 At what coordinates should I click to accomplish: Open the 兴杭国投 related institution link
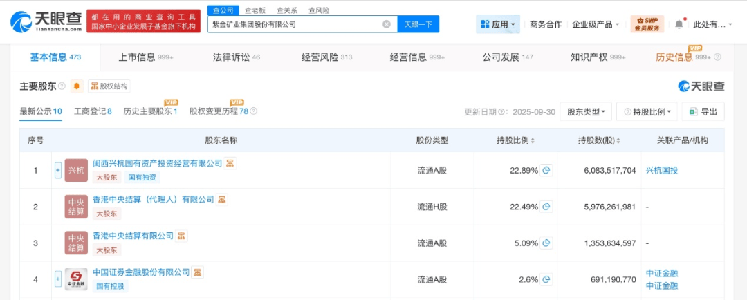point(662,170)
